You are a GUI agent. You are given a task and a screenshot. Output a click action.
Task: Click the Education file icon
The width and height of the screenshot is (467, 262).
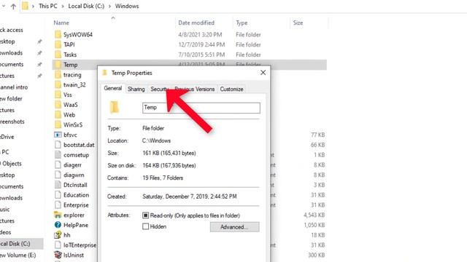[x=58, y=195]
